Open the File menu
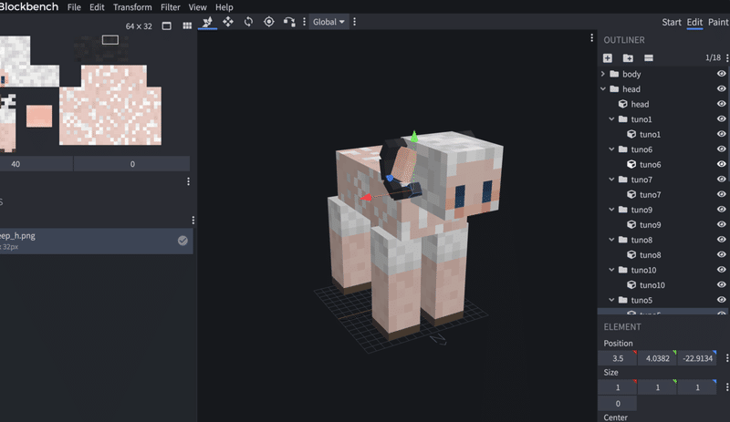The width and height of the screenshot is (730, 422). pyautogui.click(x=74, y=7)
